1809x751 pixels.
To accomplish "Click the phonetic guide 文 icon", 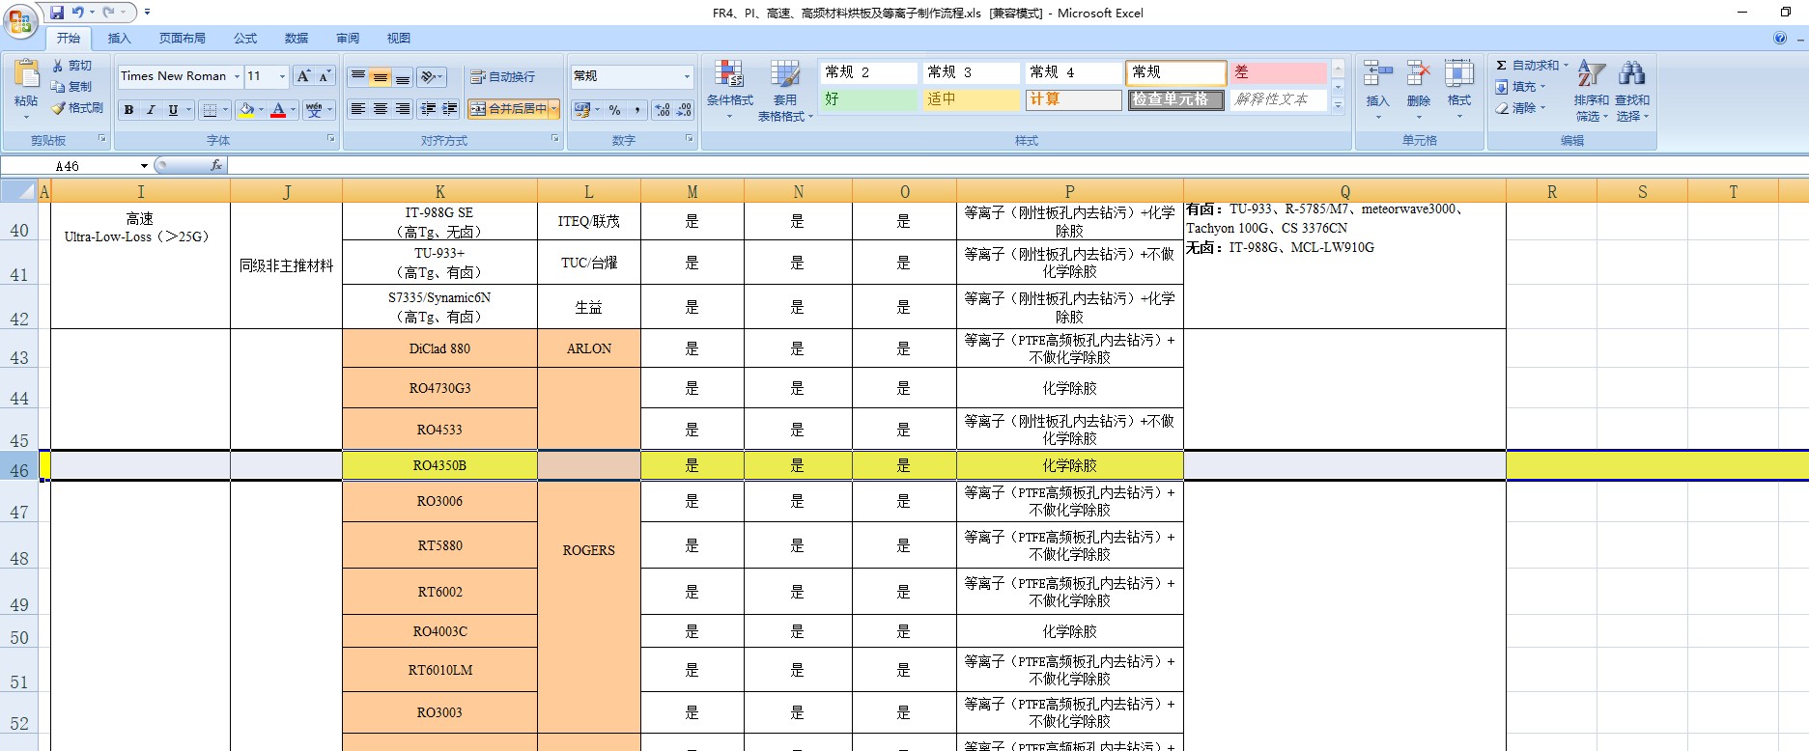I will [x=314, y=110].
